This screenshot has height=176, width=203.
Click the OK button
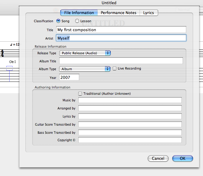point(182,158)
